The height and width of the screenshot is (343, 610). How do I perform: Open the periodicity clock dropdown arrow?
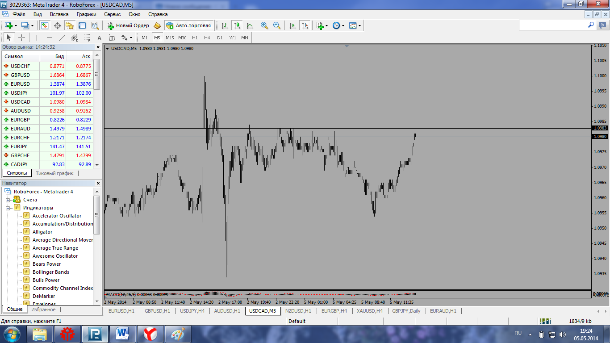point(343,25)
